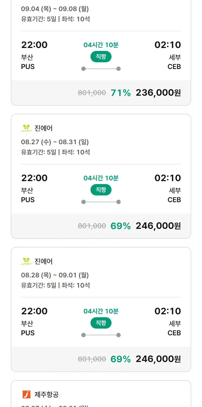
Task: Click route line on the 08.28 flight
Action: (x=101, y=335)
